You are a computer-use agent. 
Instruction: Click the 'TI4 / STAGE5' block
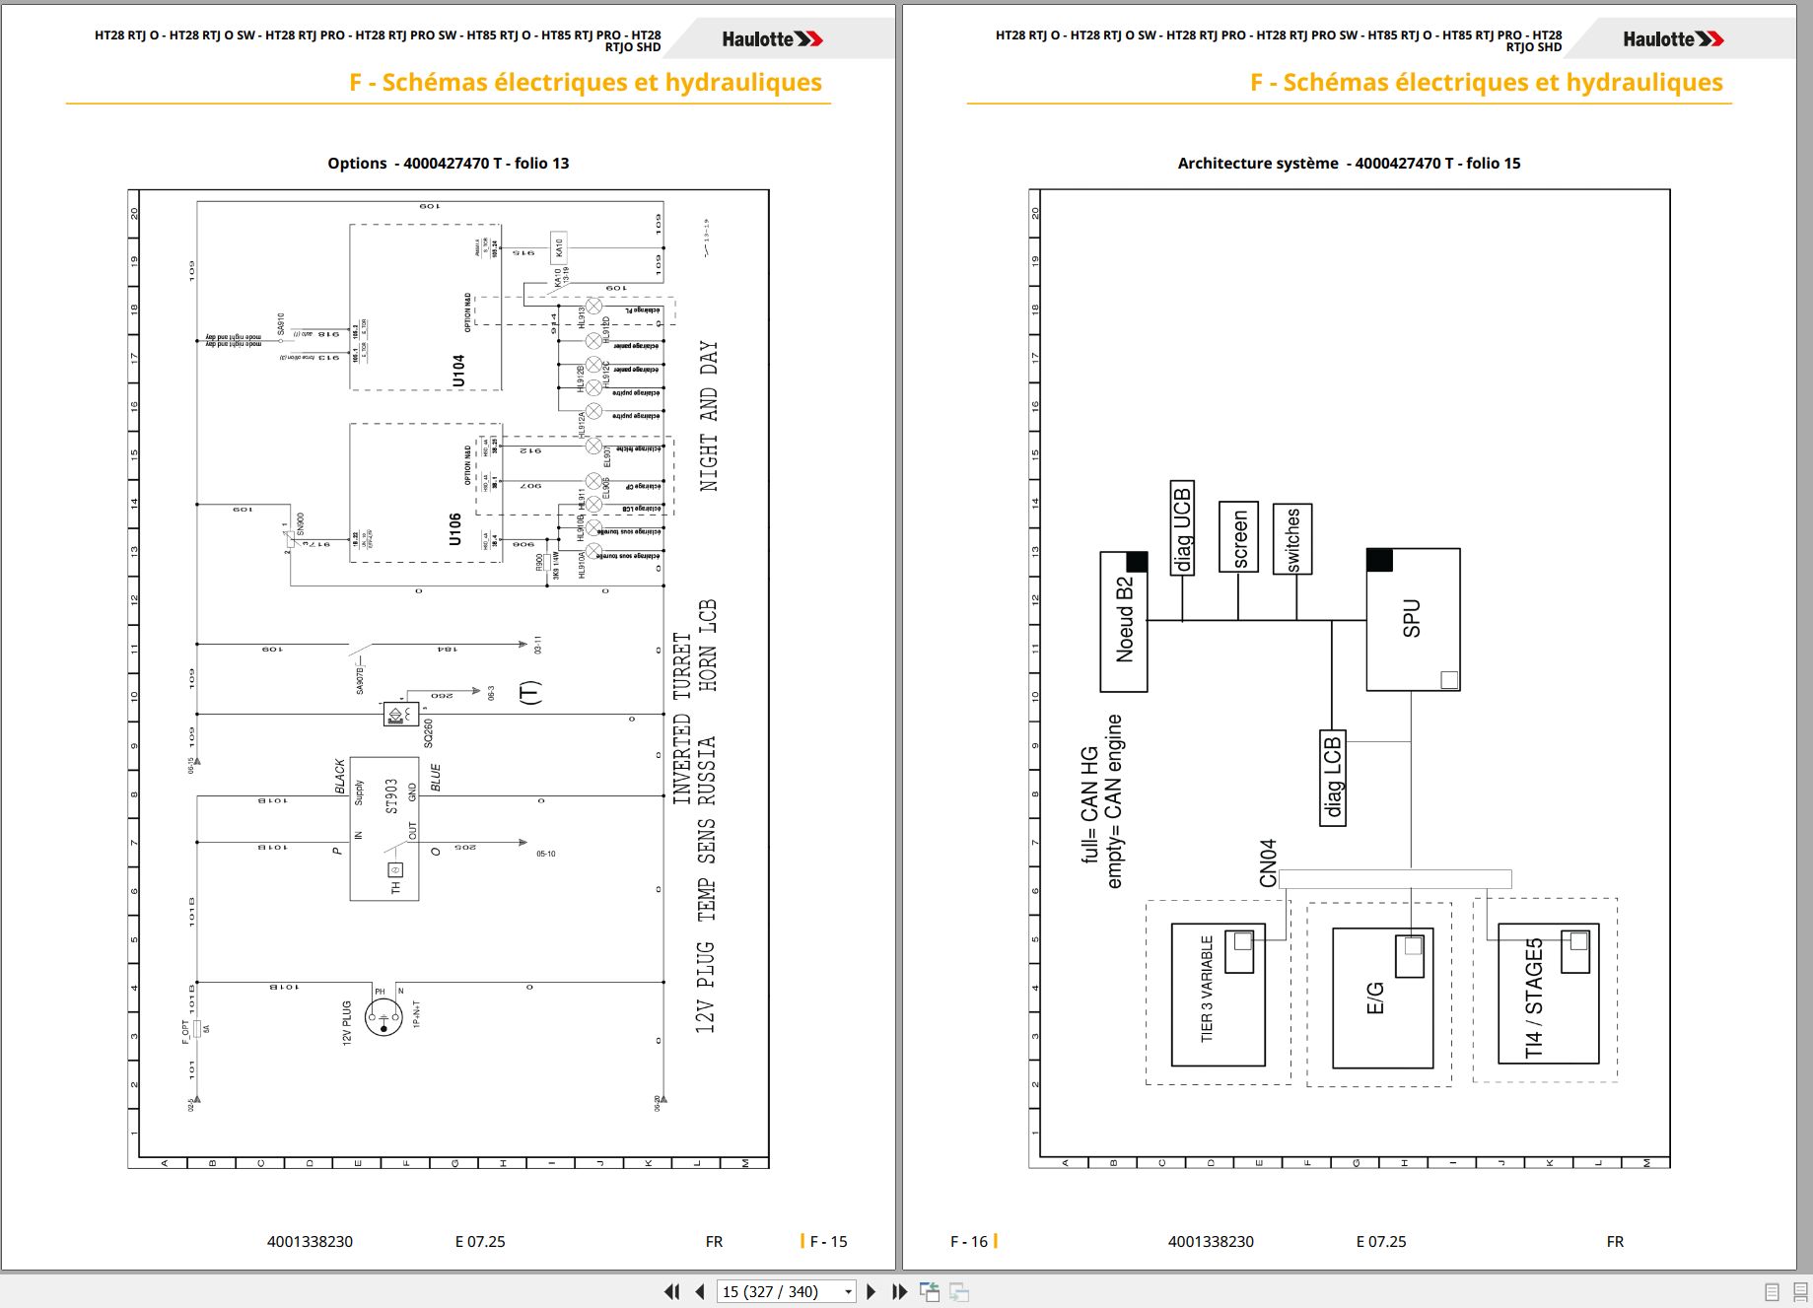pos(1548,994)
